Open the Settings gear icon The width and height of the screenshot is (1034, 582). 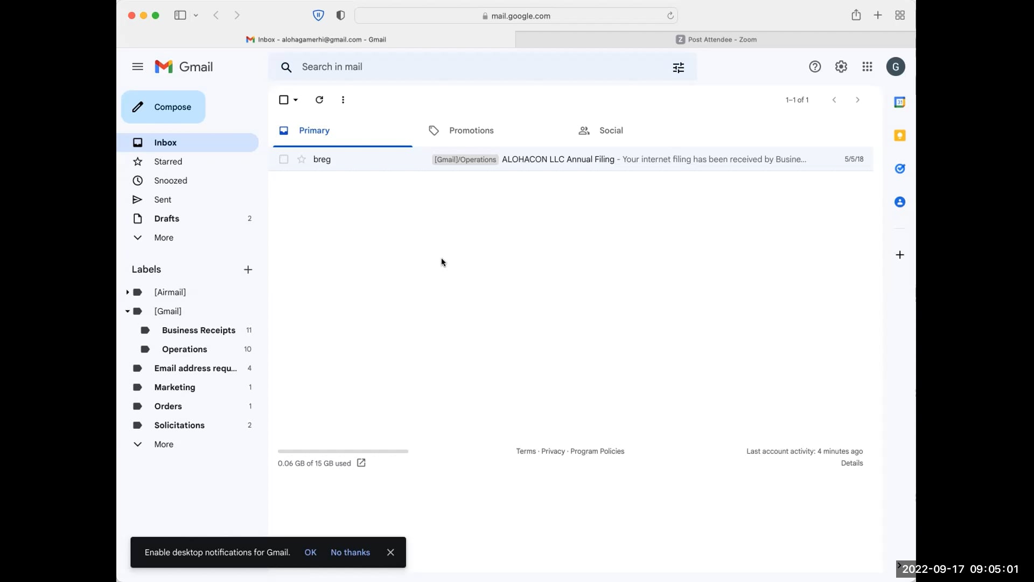pos(841,67)
